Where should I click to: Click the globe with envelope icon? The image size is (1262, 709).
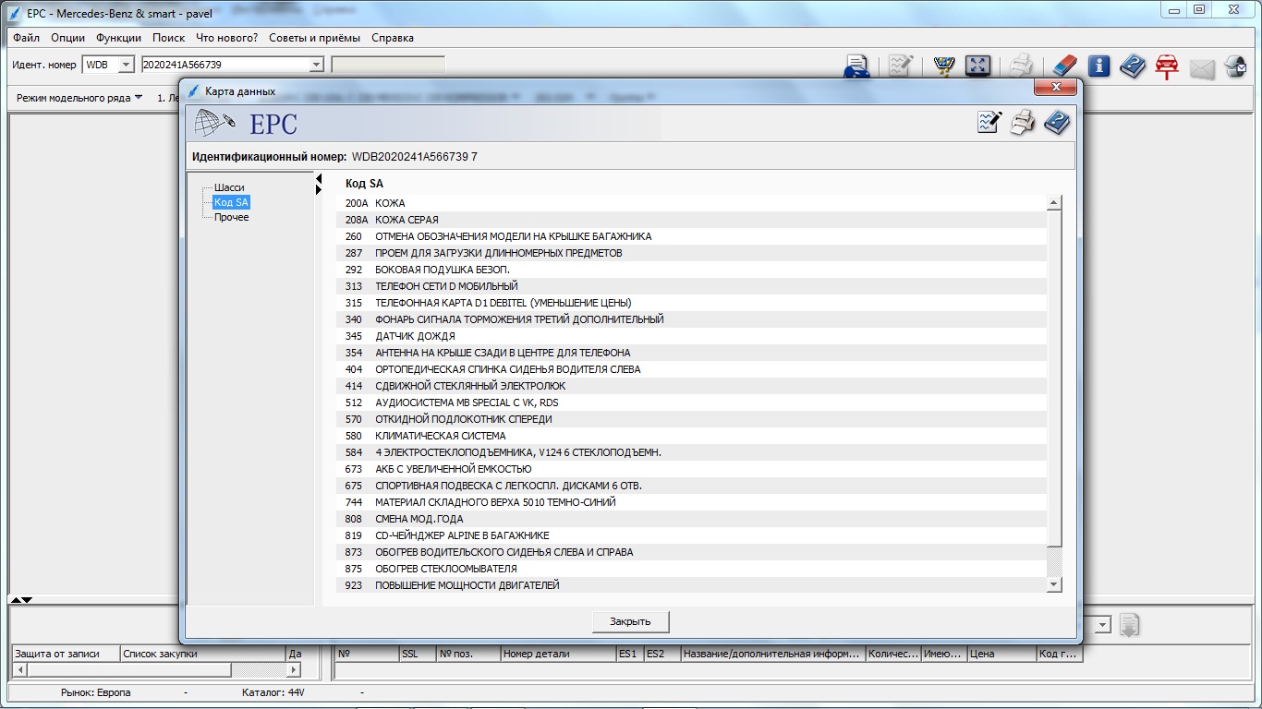[1235, 66]
